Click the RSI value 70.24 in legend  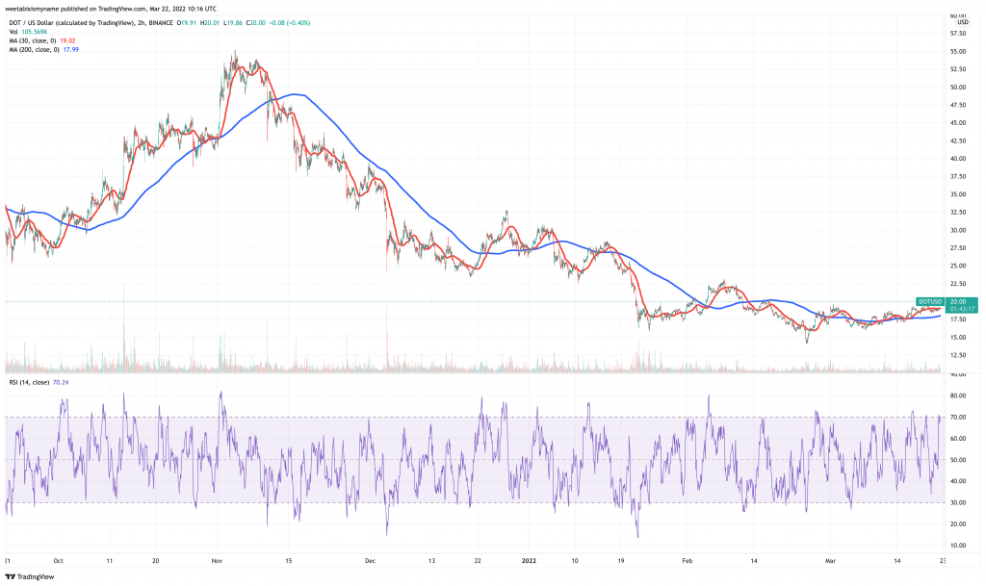tap(61, 382)
